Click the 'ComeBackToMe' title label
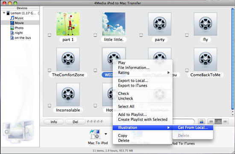The height and width of the screenshot is (154, 235). 206,75
